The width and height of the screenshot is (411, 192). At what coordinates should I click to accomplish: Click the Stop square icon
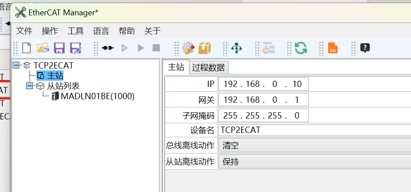(x=156, y=48)
